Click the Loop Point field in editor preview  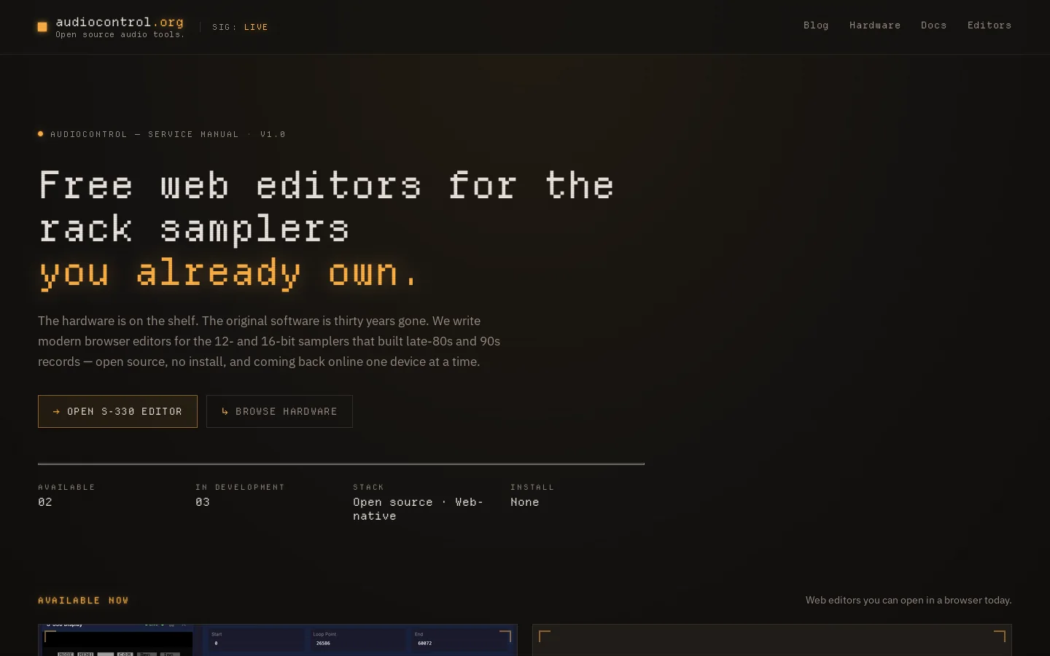(x=357, y=639)
